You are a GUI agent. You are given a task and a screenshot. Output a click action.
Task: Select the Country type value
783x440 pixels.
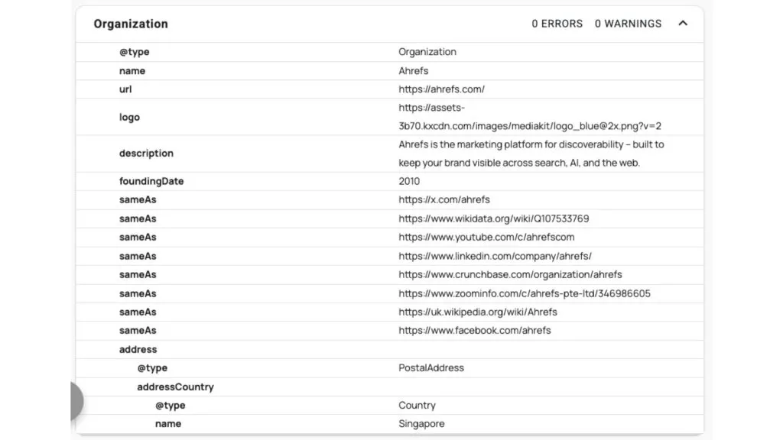417,405
